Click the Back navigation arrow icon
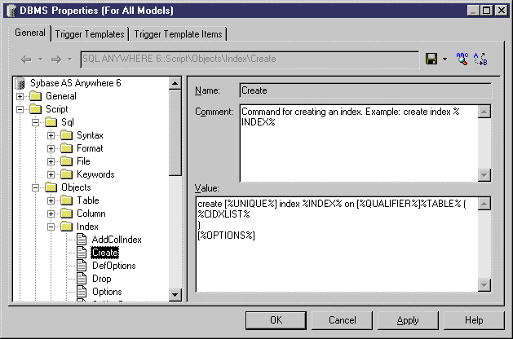The width and height of the screenshot is (513, 339). 26,59
